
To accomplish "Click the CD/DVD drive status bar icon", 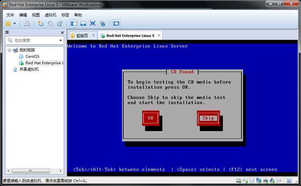I will point(245,181).
